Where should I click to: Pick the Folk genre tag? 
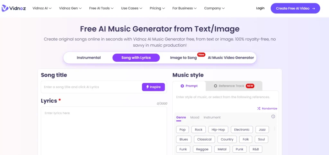tap(246, 139)
